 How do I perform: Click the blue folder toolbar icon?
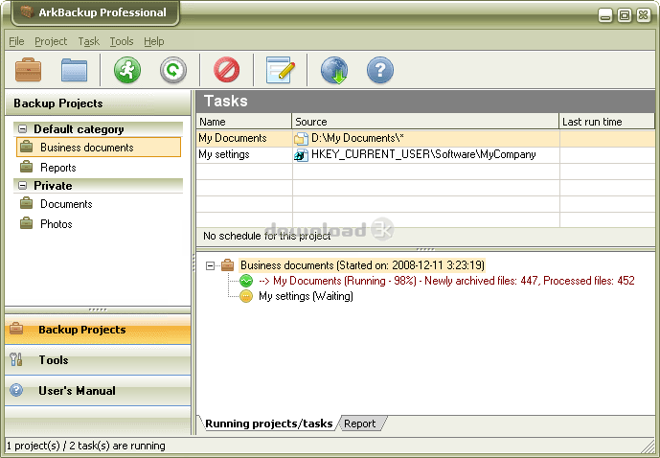click(x=74, y=71)
